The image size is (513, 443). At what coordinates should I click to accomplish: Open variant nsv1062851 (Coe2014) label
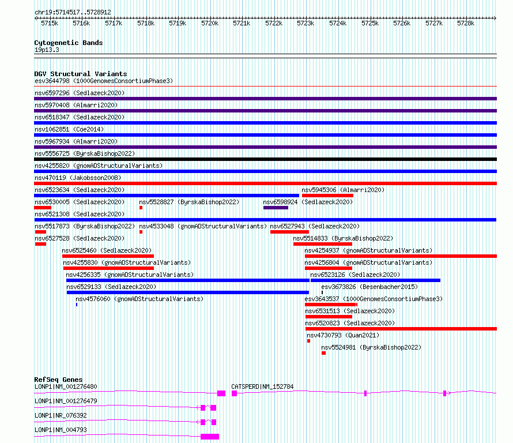tap(69, 129)
